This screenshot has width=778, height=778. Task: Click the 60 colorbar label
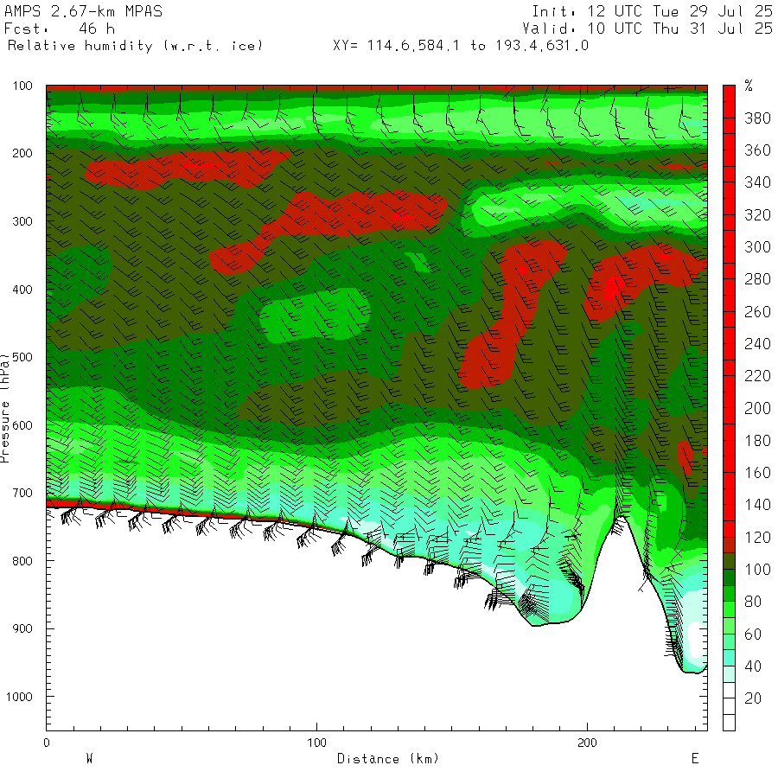753,635
